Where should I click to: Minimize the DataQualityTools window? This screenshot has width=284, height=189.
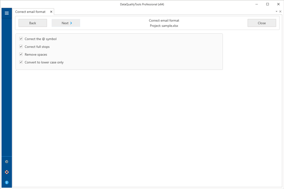[x=257, y=4]
